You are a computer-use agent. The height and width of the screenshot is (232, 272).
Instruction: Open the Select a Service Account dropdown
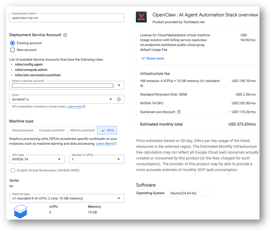point(67,85)
